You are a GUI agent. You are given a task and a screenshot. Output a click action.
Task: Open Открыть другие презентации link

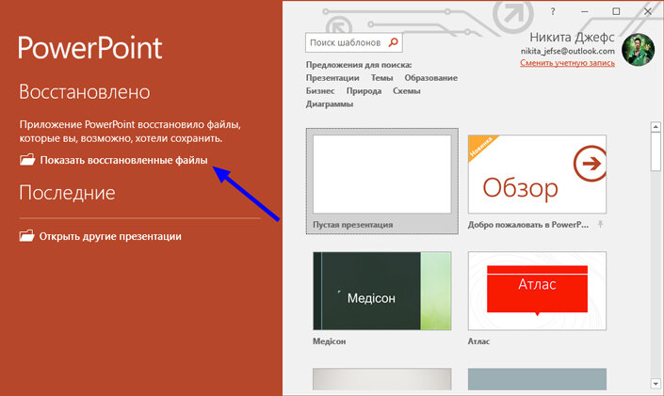tap(110, 236)
